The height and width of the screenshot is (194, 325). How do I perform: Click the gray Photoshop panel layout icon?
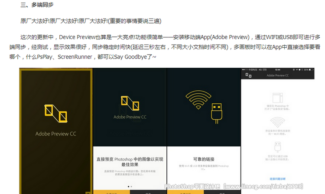pyautogui.click(x=277, y=98)
